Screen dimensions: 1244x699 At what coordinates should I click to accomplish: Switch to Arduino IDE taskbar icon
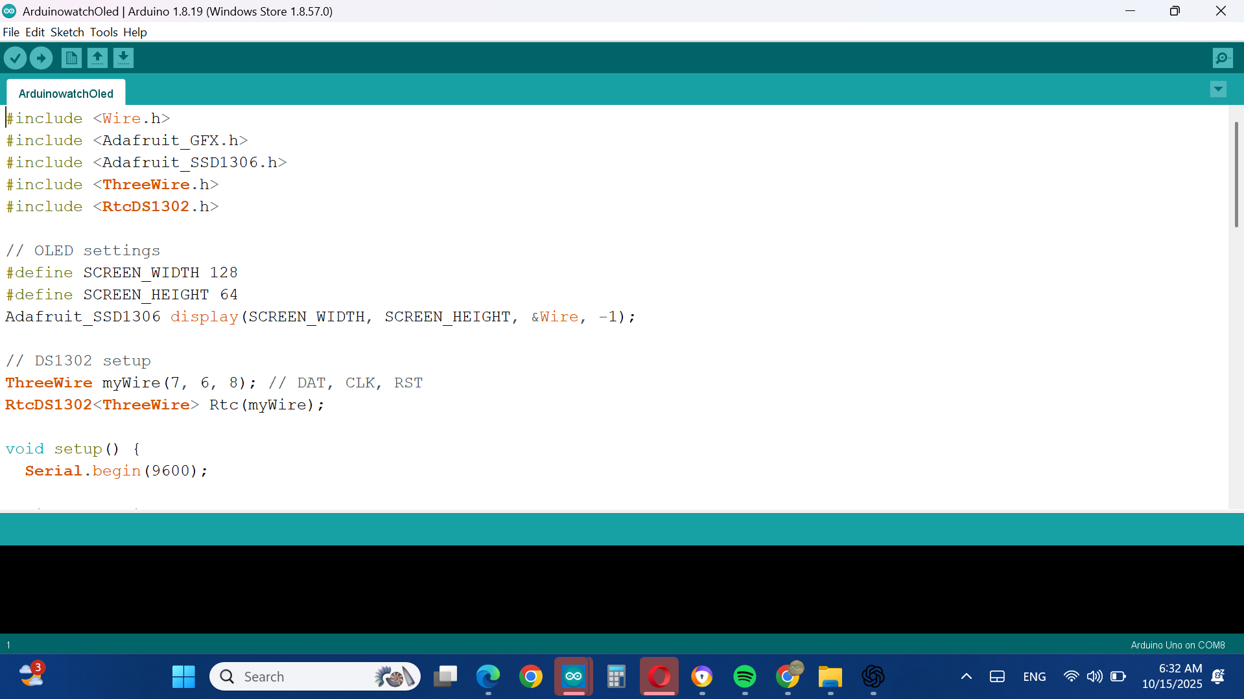tap(574, 677)
